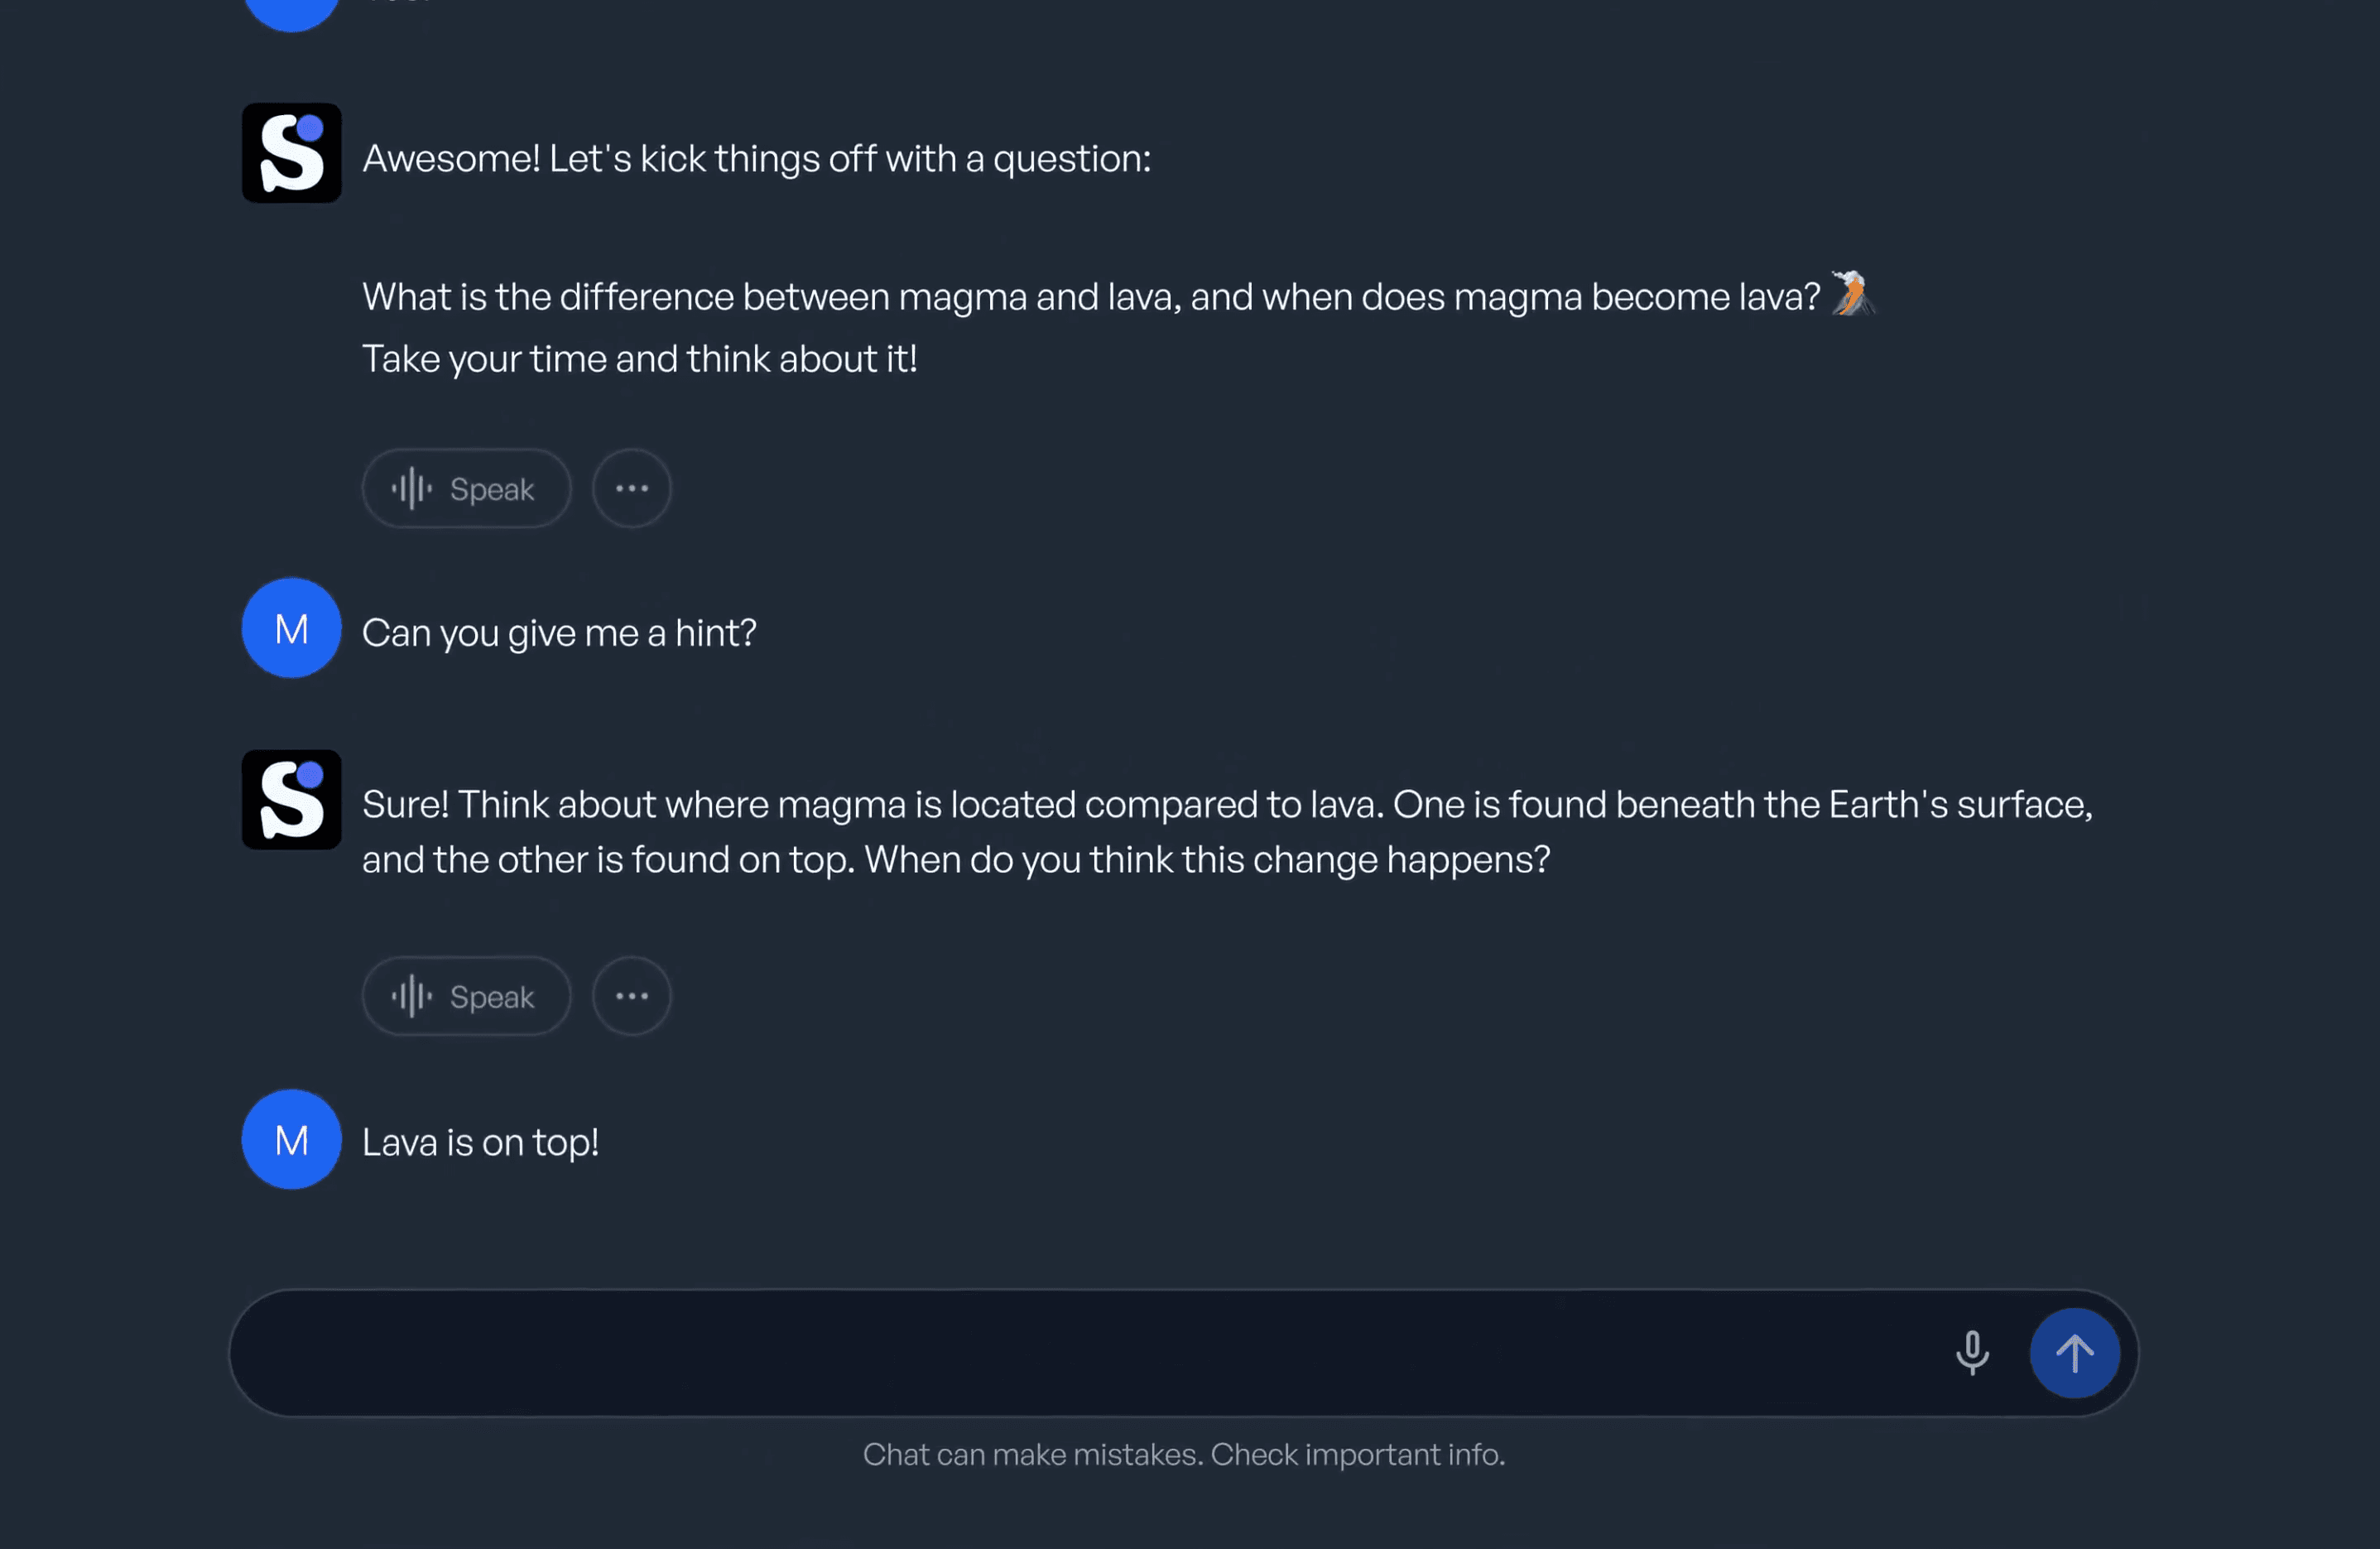2380x1549 pixels.
Task: Select the "Can you give me a hint?" message
Action: click(x=559, y=632)
